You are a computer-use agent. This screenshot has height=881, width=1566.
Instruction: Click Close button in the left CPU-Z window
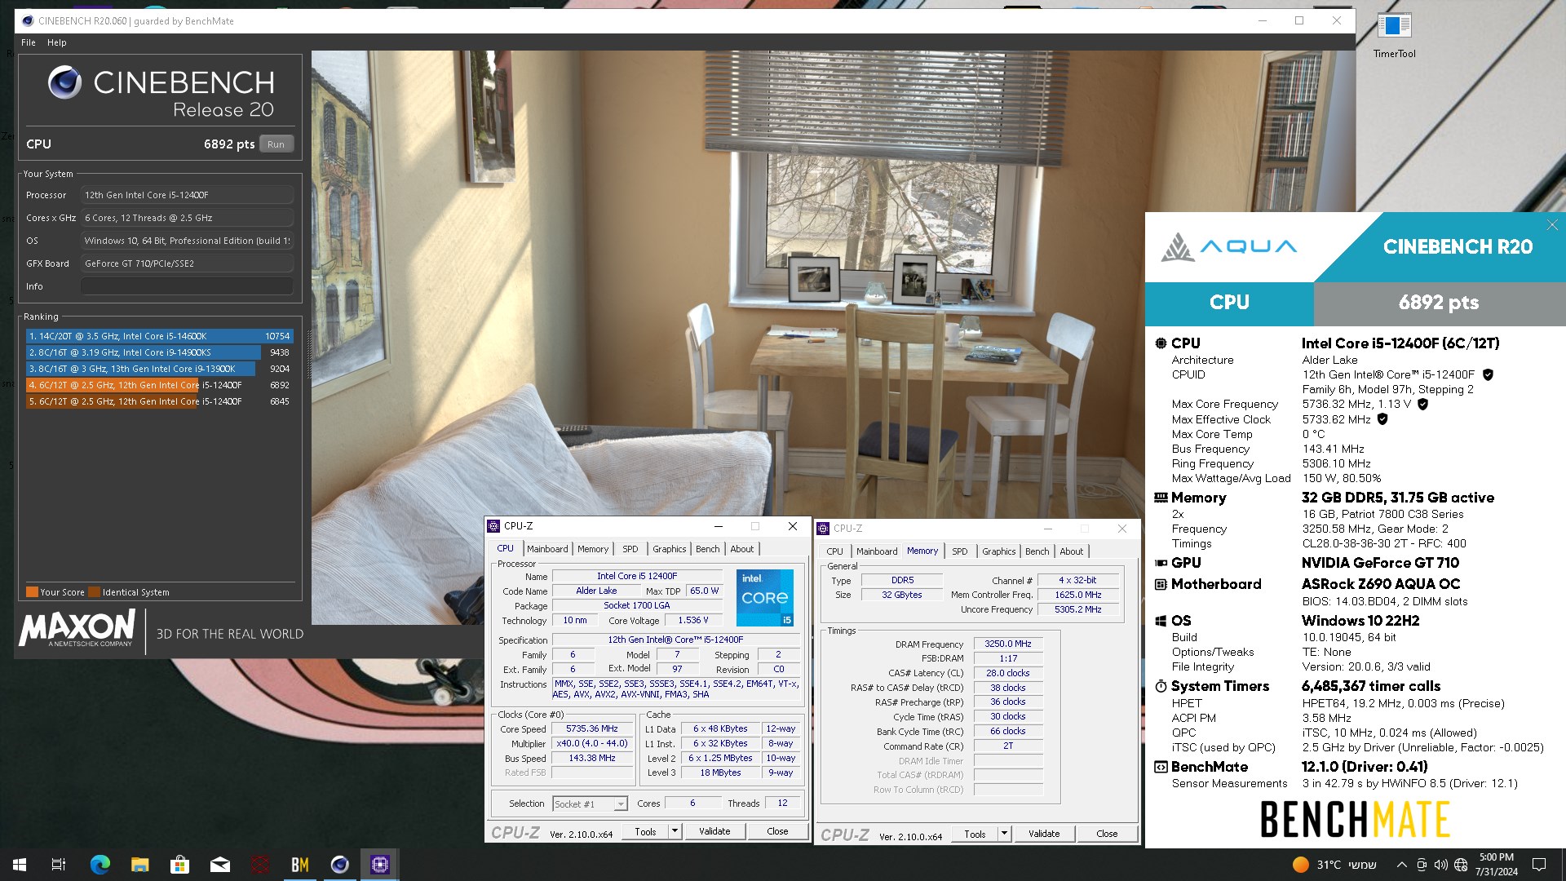(777, 831)
